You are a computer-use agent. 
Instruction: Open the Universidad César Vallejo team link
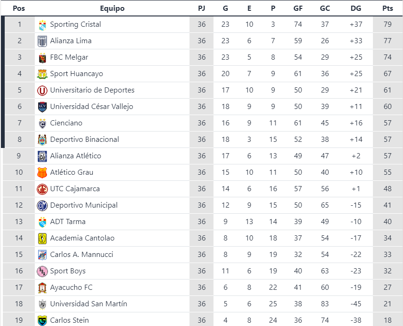click(91, 107)
